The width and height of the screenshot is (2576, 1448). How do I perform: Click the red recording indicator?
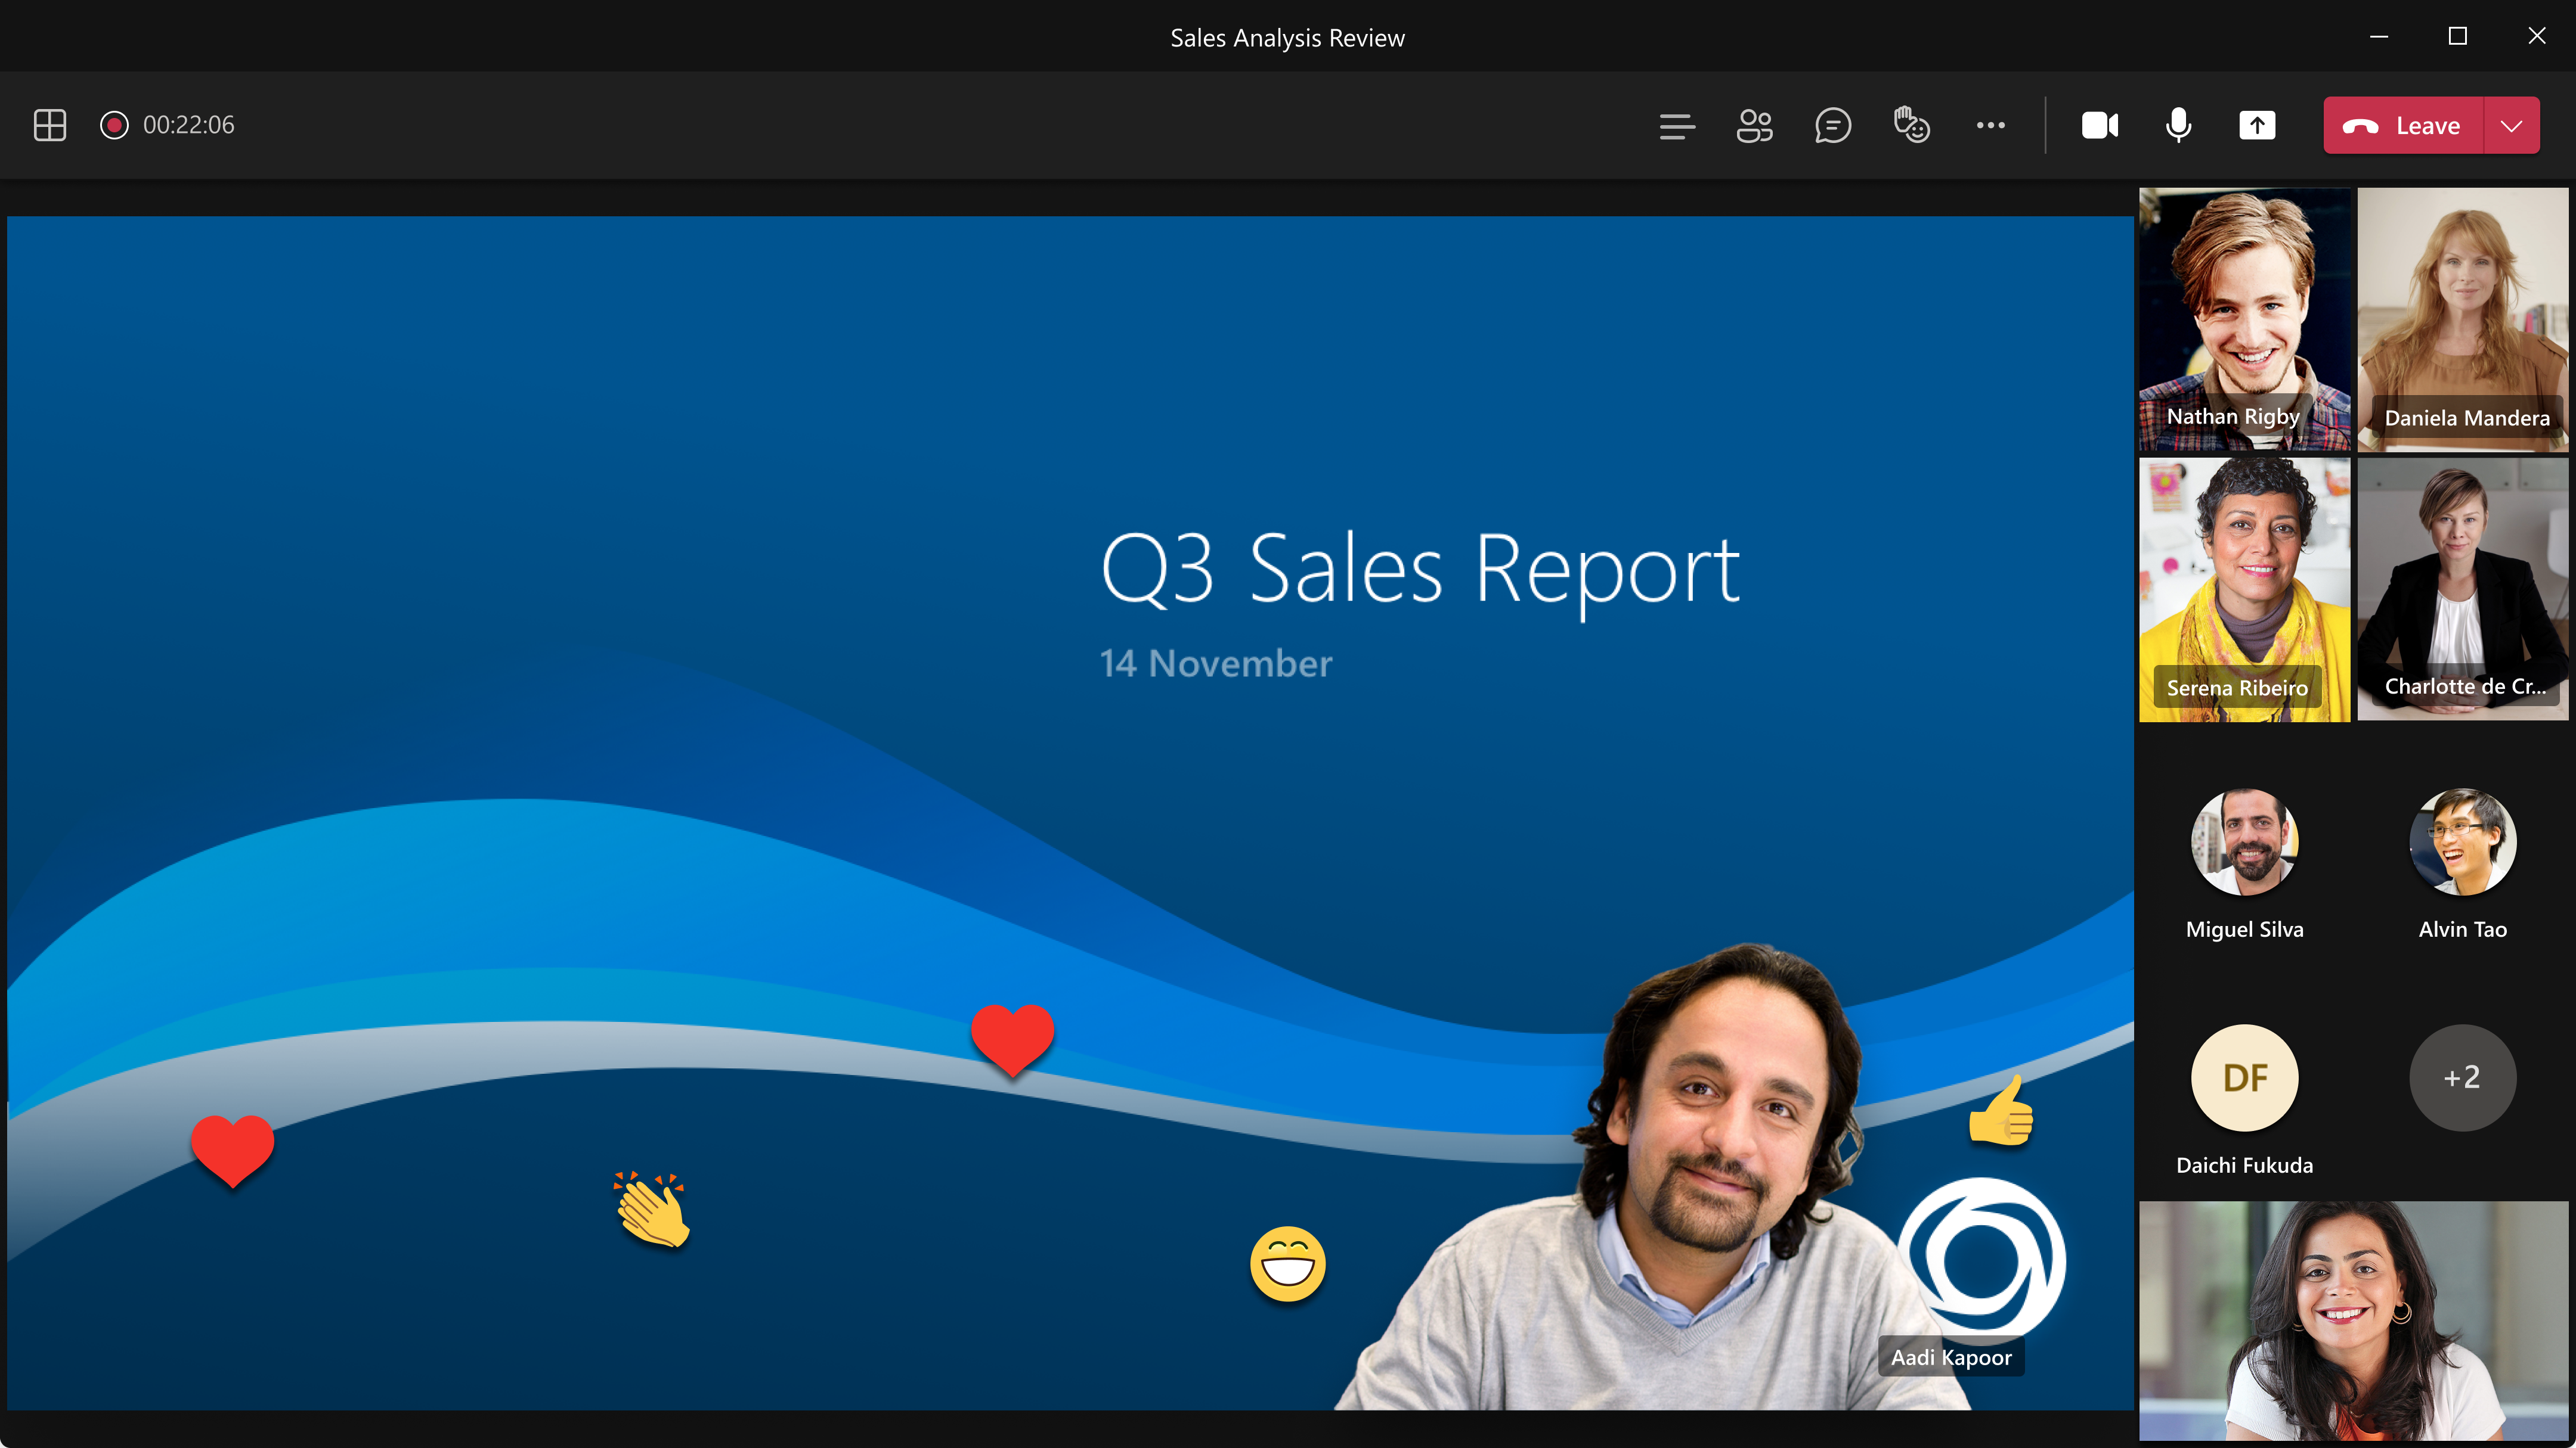coord(113,125)
